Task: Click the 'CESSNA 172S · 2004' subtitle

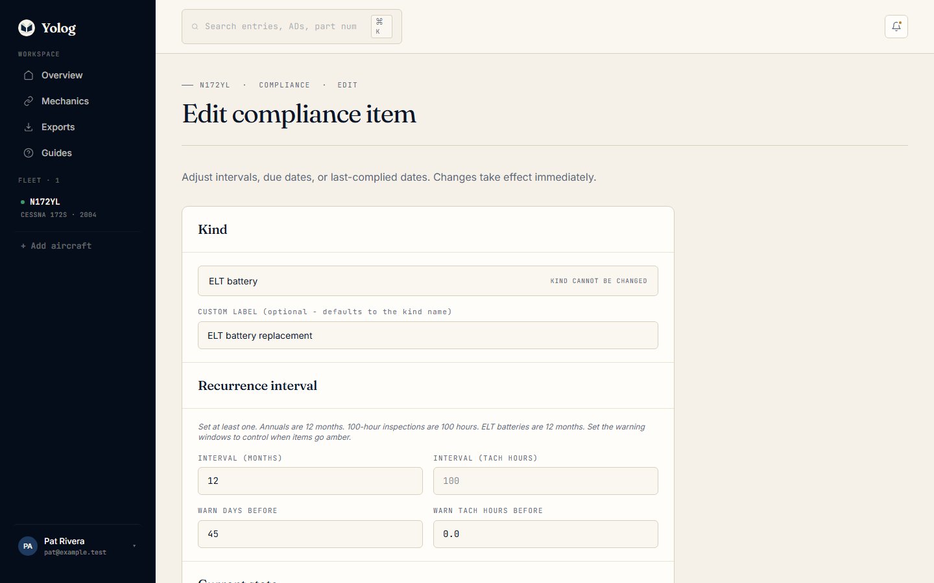Action: (58, 214)
